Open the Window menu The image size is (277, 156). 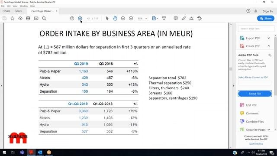tap(24, 6)
